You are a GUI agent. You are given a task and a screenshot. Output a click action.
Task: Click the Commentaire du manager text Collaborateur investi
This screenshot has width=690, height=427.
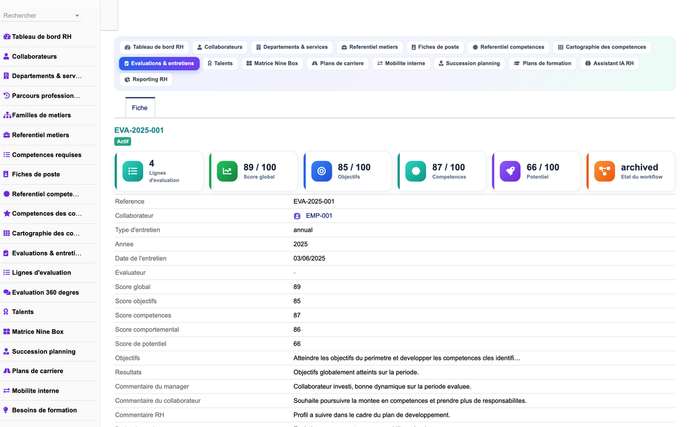point(382,387)
